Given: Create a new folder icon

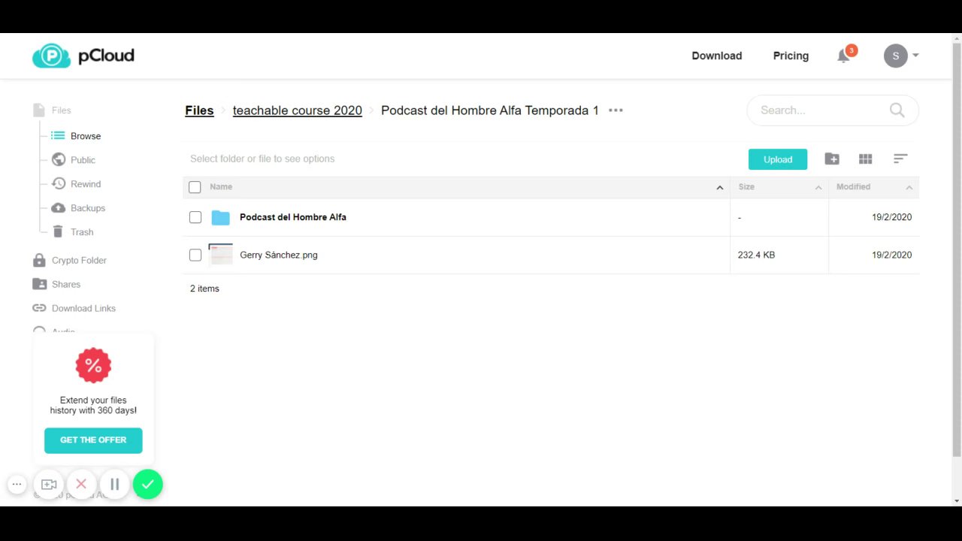Looking at the screenshot, I should pyautogui.click(x=832, y=159).
